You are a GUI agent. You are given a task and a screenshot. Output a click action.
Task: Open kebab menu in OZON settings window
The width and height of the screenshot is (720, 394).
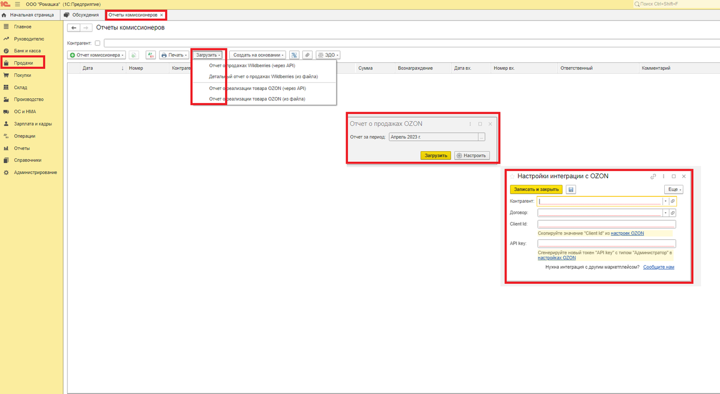pos(663,177)
